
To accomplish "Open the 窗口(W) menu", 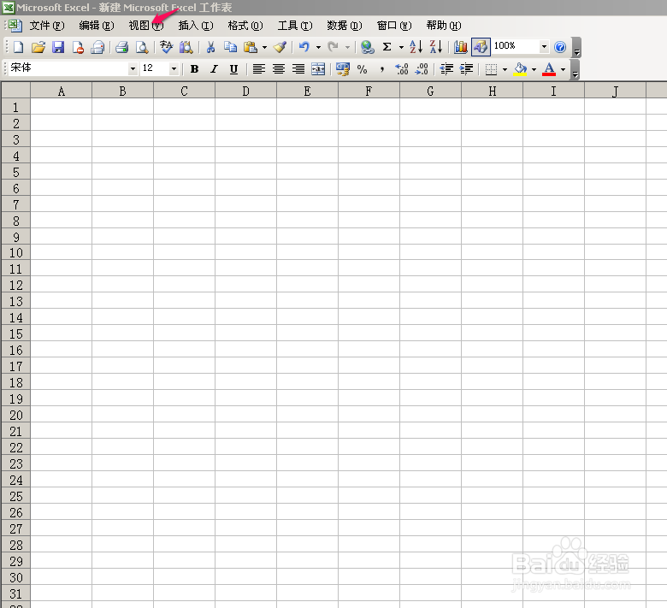I will coord(394,26).
